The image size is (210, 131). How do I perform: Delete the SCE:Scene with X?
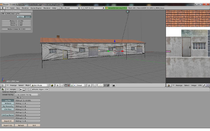(103, 8)
